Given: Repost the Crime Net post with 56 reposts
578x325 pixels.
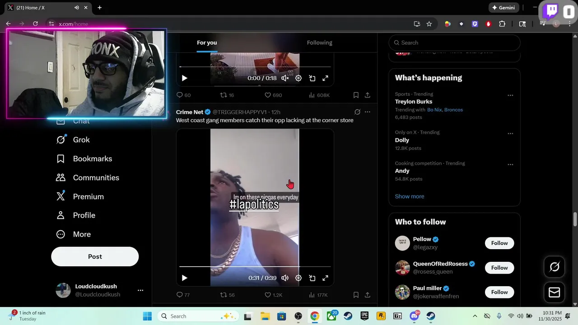Looking at the screenshot, I should (227, 295).
